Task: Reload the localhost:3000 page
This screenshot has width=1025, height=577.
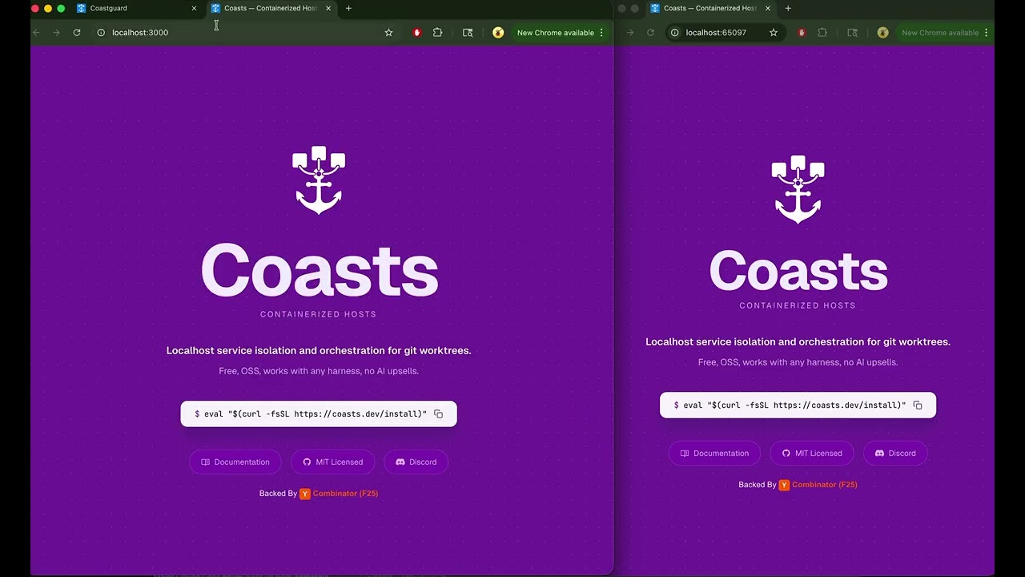Action: (77, 33)
